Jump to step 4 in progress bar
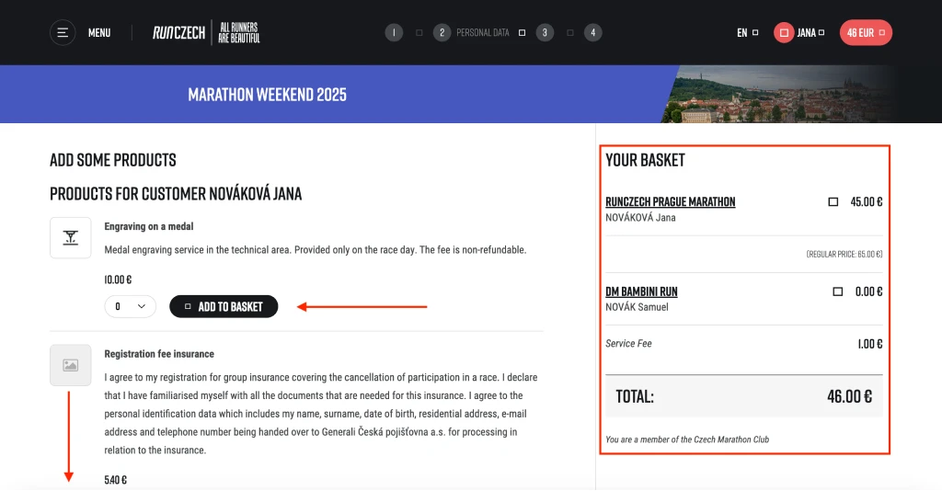 593,32
